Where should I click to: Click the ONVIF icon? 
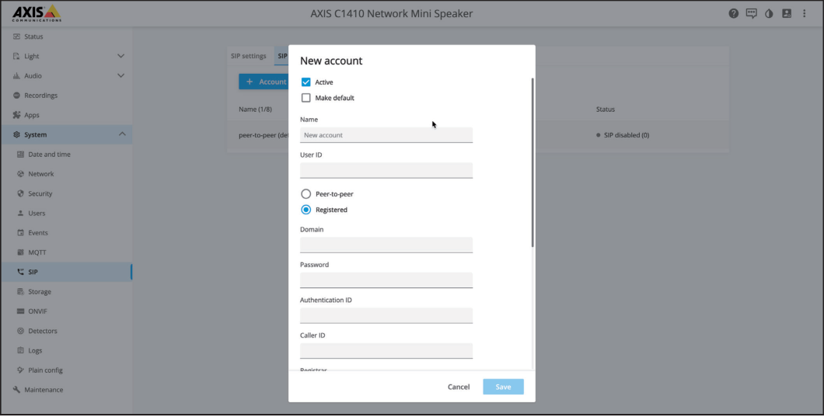[x=20, y=311]
